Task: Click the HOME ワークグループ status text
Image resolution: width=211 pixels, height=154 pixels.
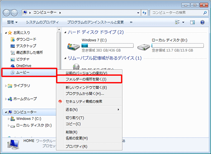Action: click(40, 141)
